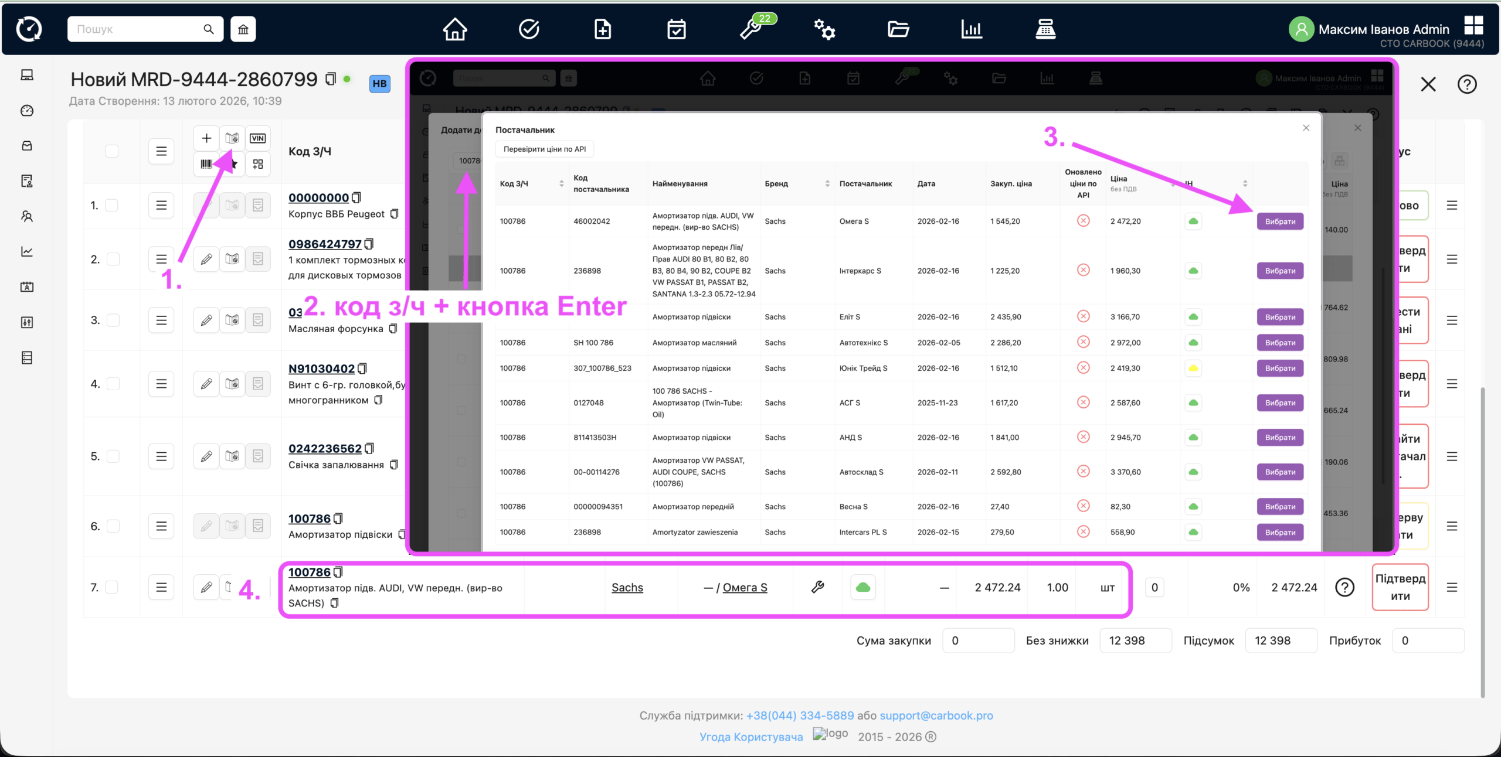Toggle the select-all header checkbox
The image size is (1501, 757).
(112, 151)
